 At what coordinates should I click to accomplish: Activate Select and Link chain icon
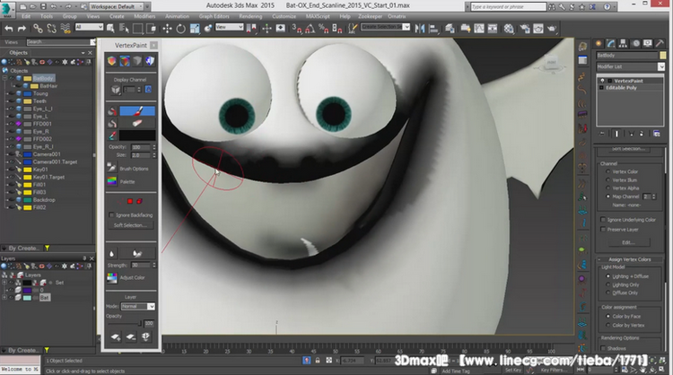(38, 29)
